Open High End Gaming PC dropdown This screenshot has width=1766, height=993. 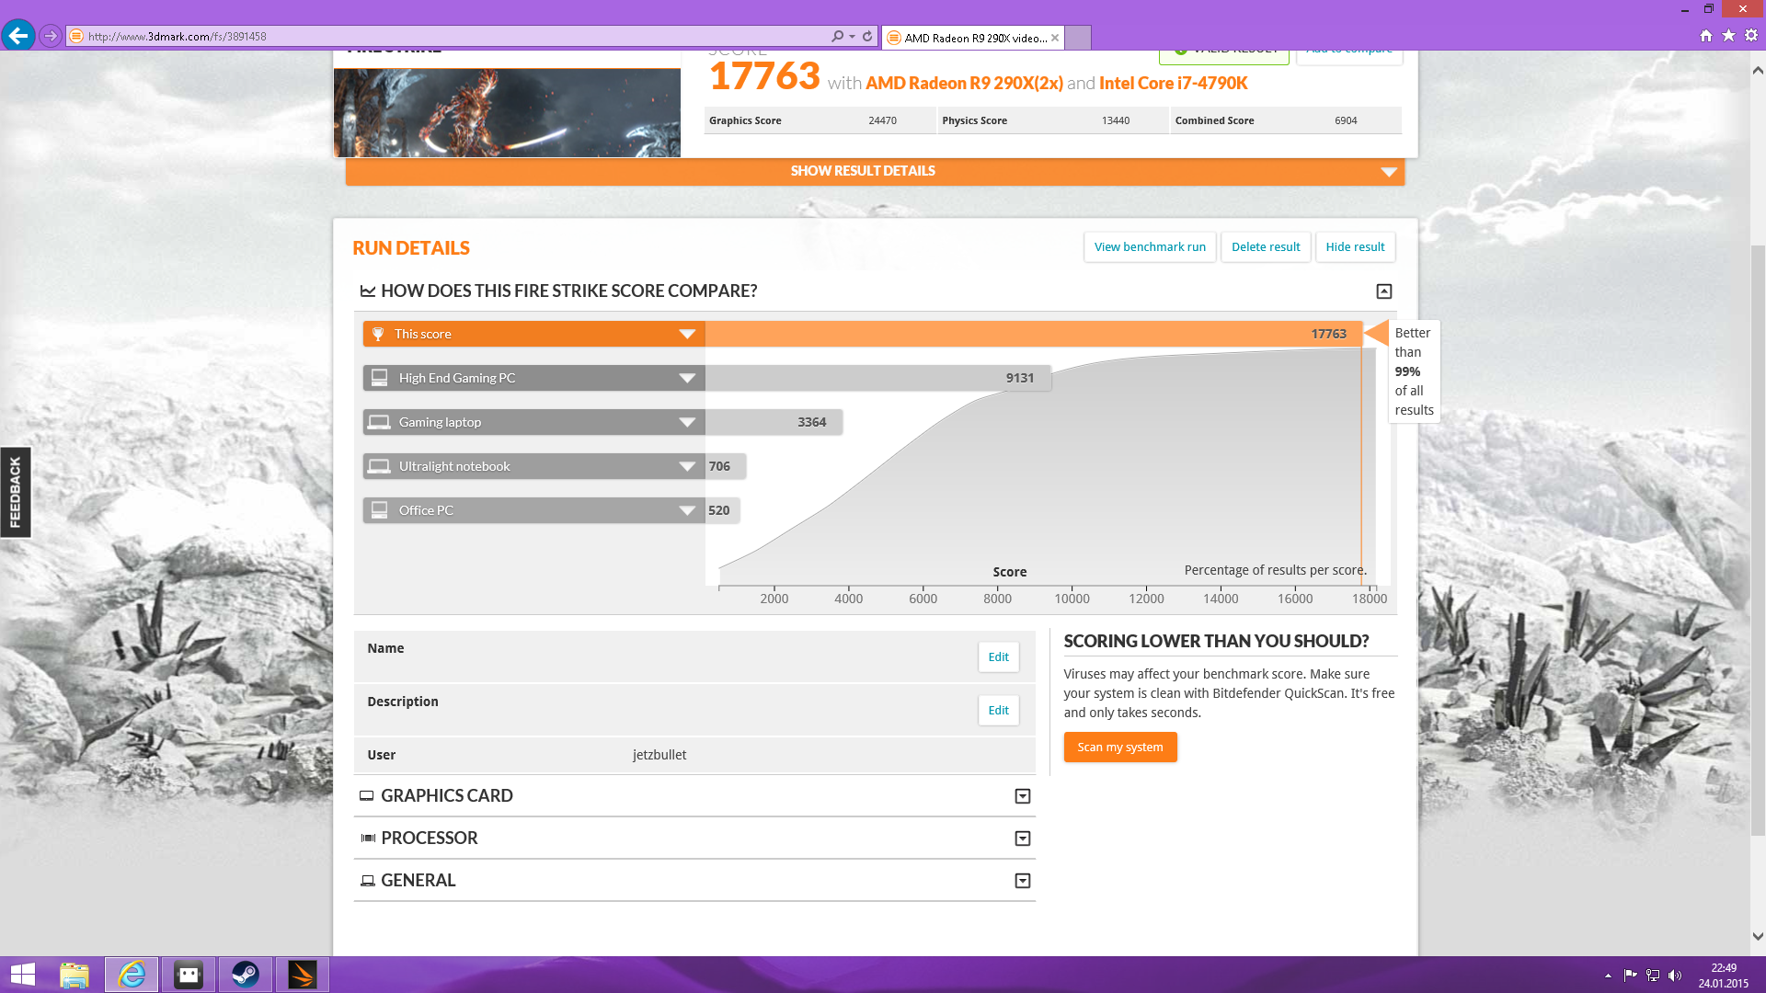coord(686,378)
